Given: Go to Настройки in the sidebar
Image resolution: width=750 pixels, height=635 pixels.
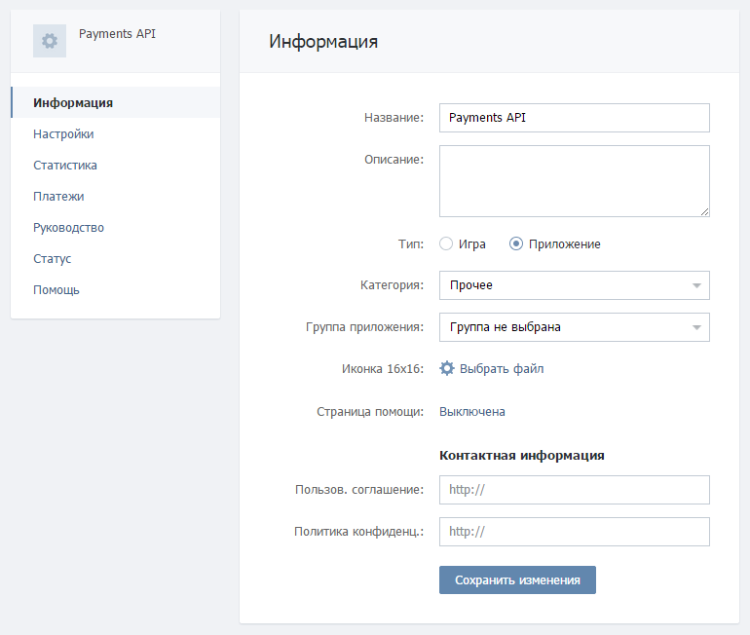Looking at the screenshot, I should point(63,133).
